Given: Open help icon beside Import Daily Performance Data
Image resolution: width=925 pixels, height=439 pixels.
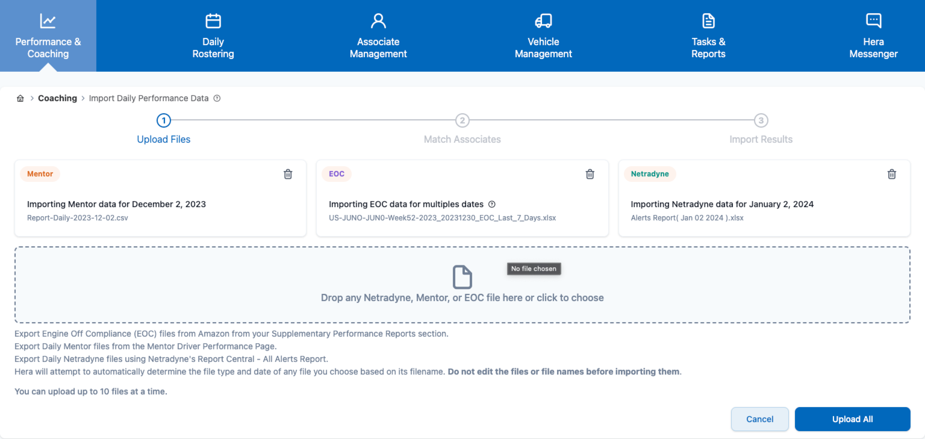Looking at the screenshot, I should [x=217, y=98].
